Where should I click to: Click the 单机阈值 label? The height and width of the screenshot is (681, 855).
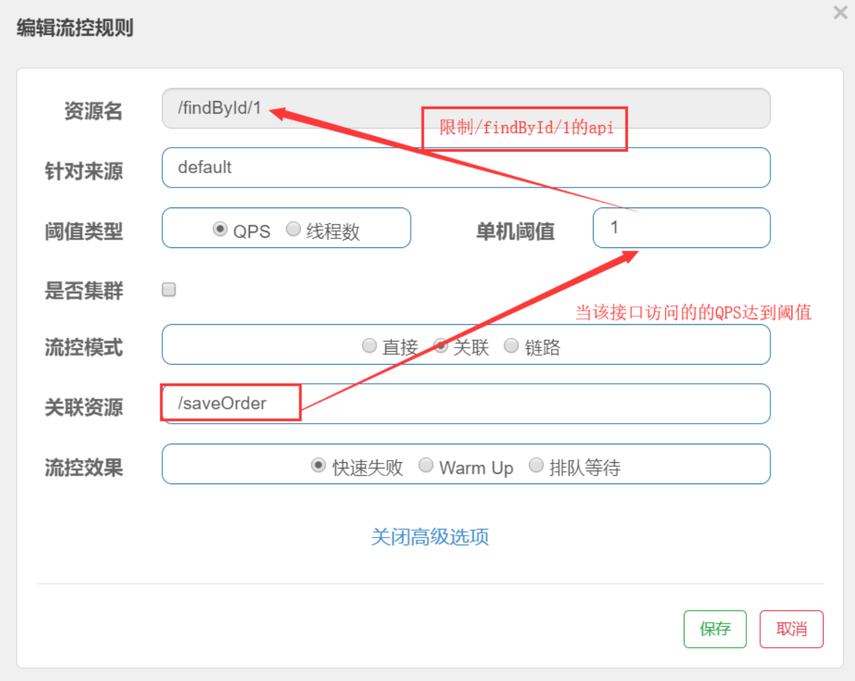point(515,231)
